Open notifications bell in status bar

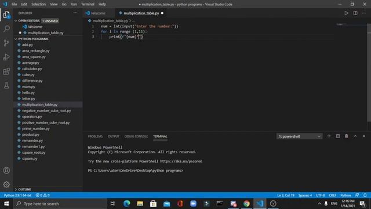(x=365, y=195)
